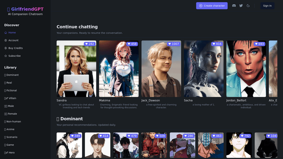
Task: Like Sandra with the 282 heart badge
Action: (89, 44)
